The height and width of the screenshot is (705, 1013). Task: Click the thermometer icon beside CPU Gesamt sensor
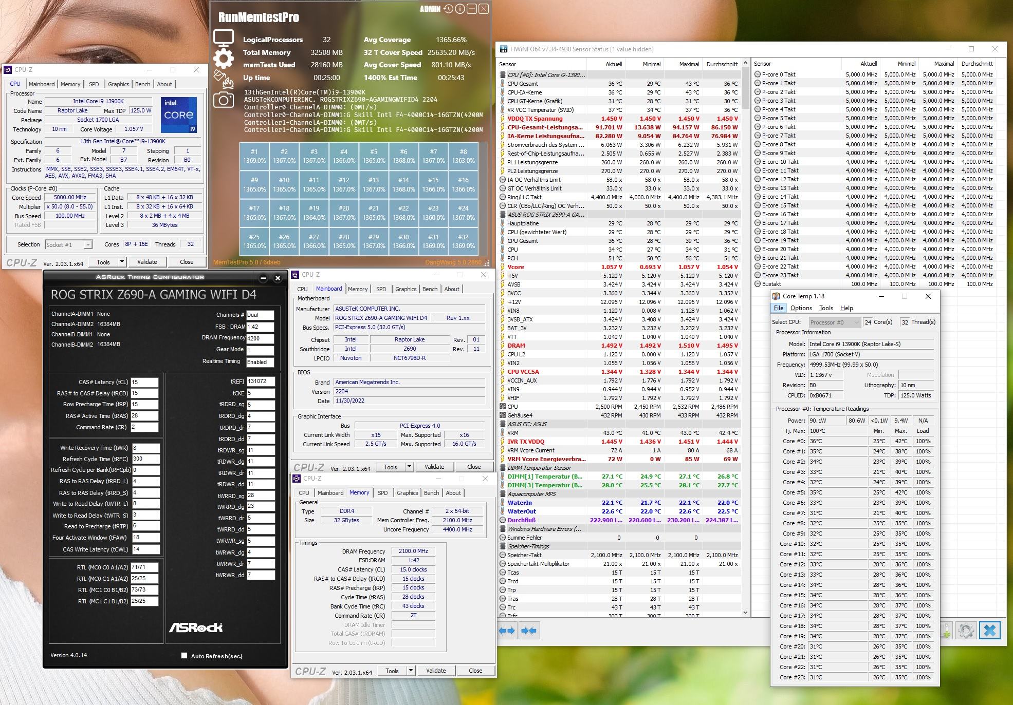[x=502, y=84]
